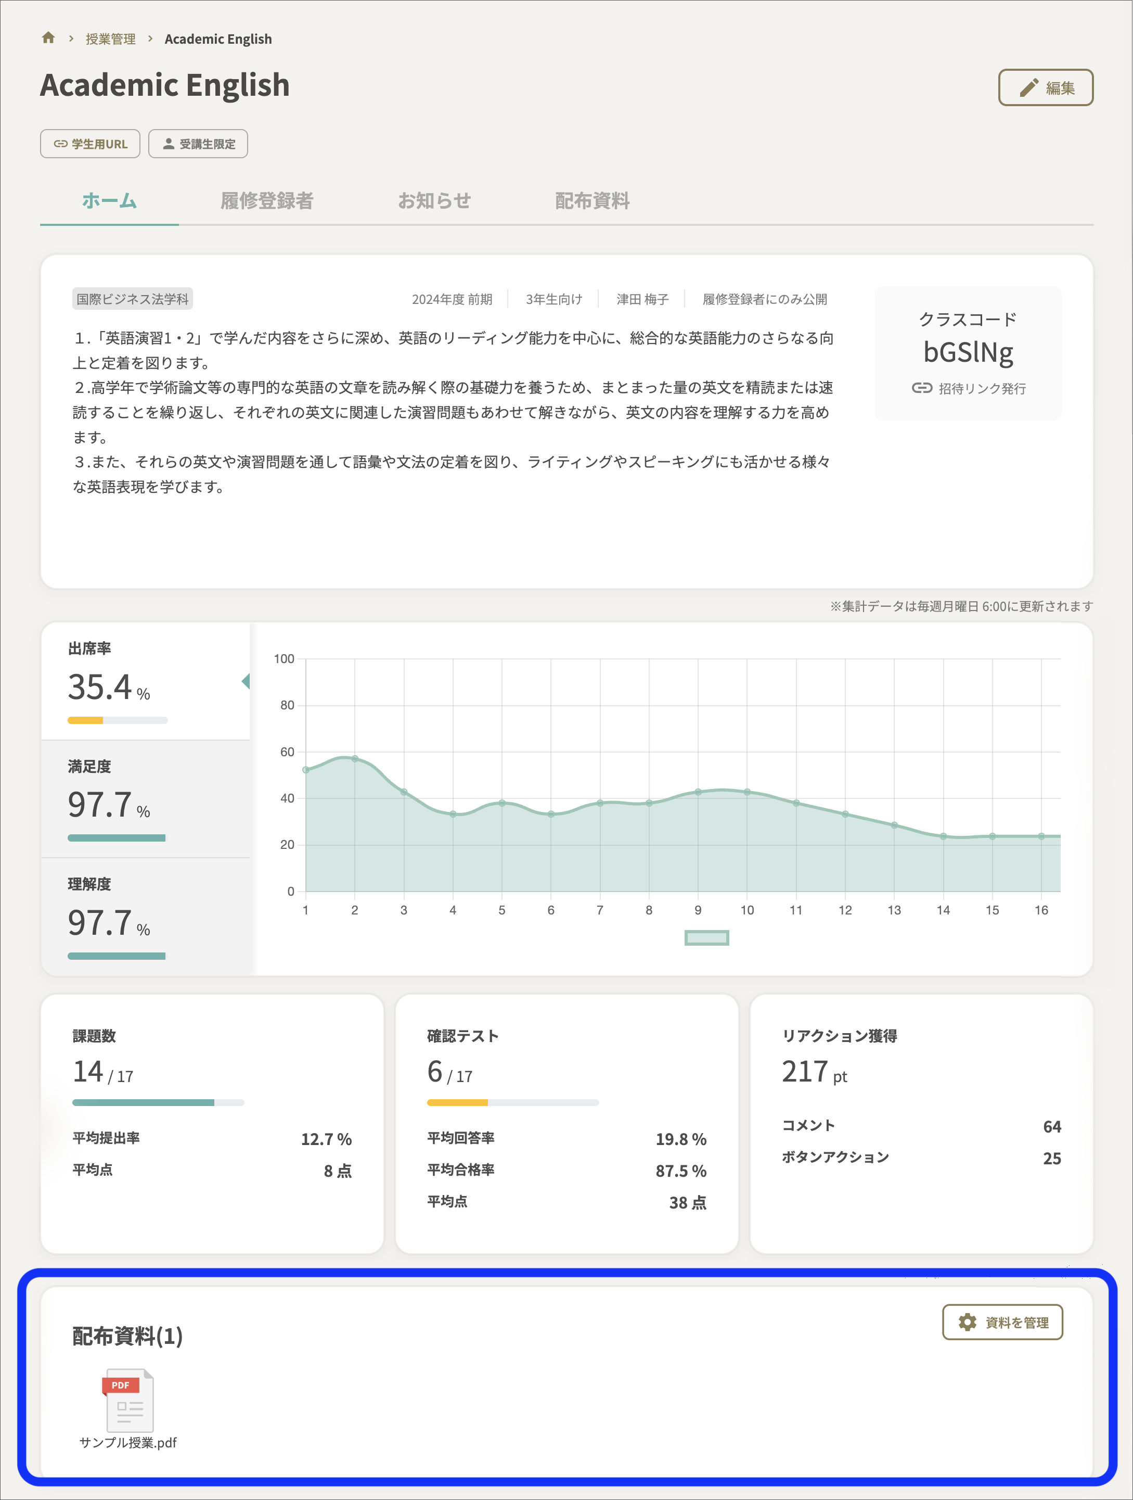Click the 招待リンク発行 link icon

(922, 388)
